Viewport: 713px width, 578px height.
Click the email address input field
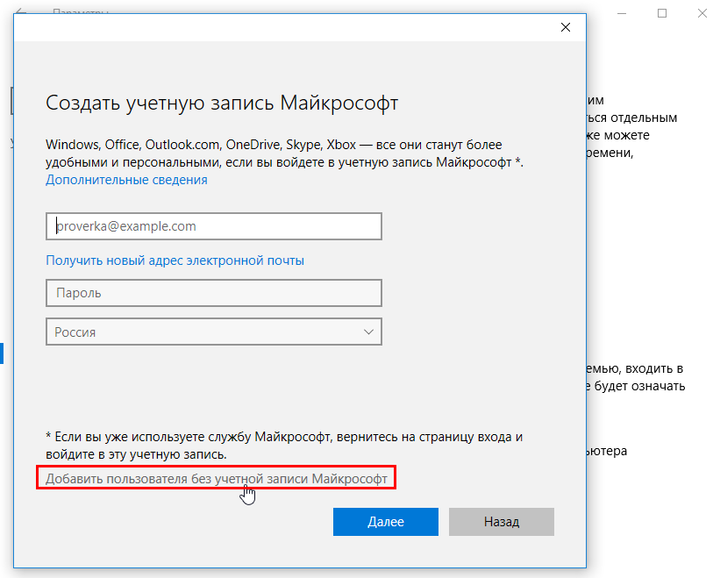coord(214,226)
